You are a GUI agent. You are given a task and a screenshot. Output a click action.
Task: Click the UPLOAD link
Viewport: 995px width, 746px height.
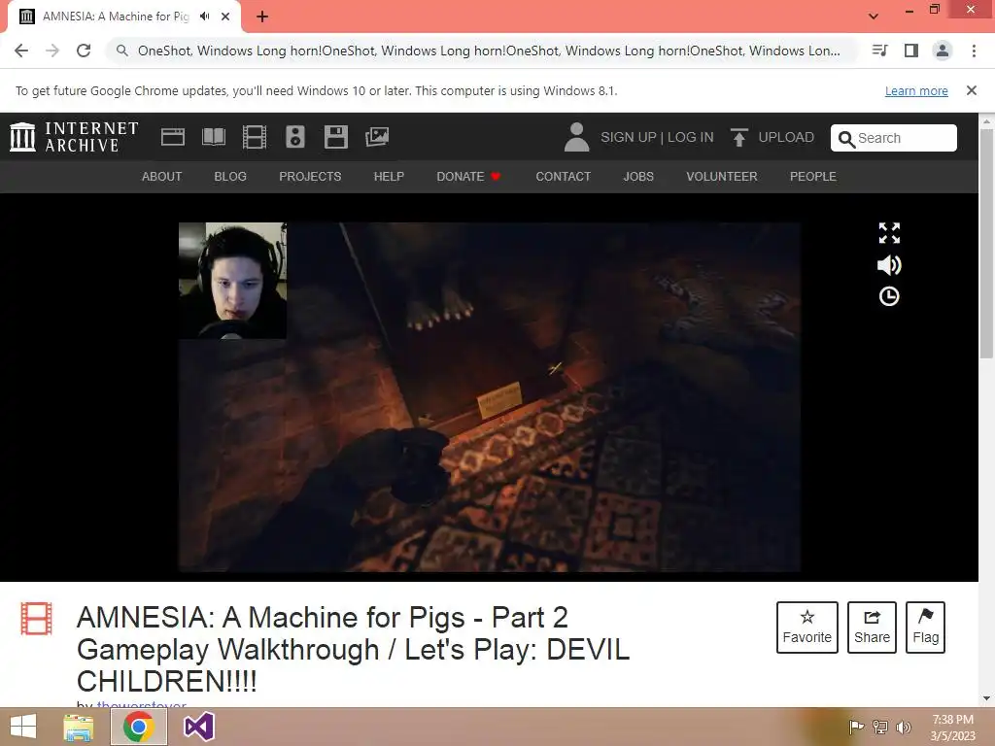pos(785,137)
